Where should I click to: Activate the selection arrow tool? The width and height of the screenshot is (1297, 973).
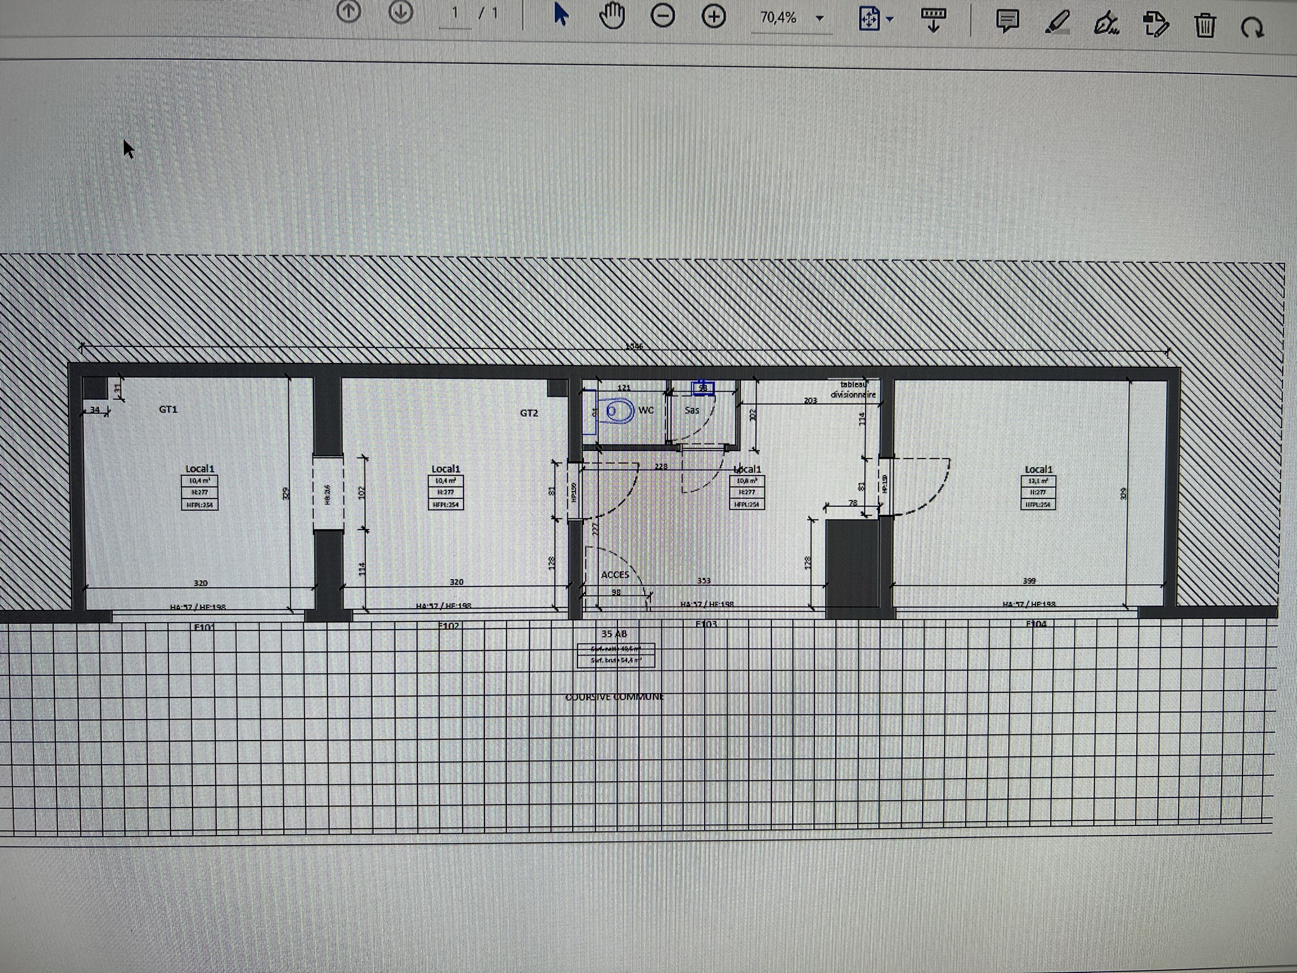click(560, 15)
